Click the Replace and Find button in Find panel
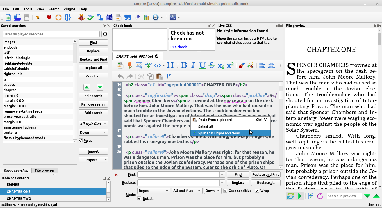382x208 pixels. tap(266, 175)
